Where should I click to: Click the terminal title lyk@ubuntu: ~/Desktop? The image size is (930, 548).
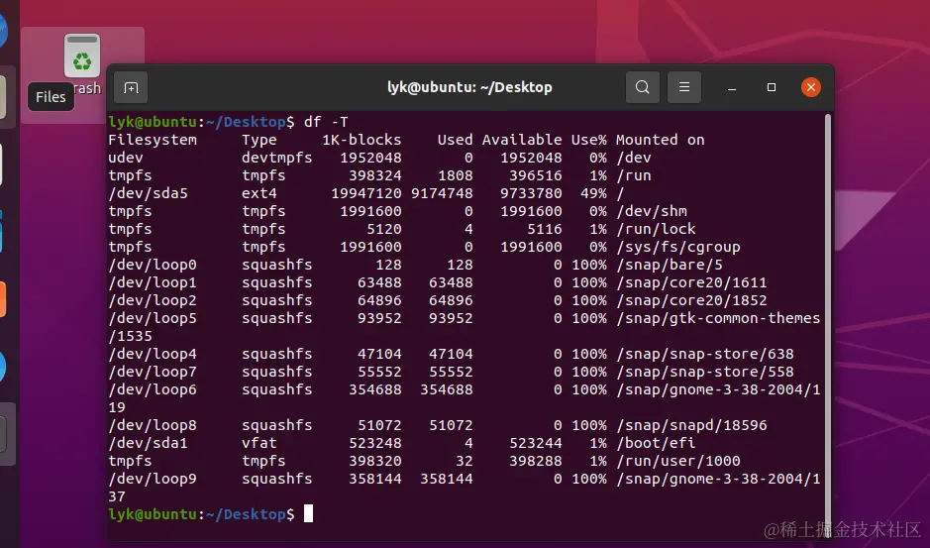pyautogui.click(x=469, y=87)
